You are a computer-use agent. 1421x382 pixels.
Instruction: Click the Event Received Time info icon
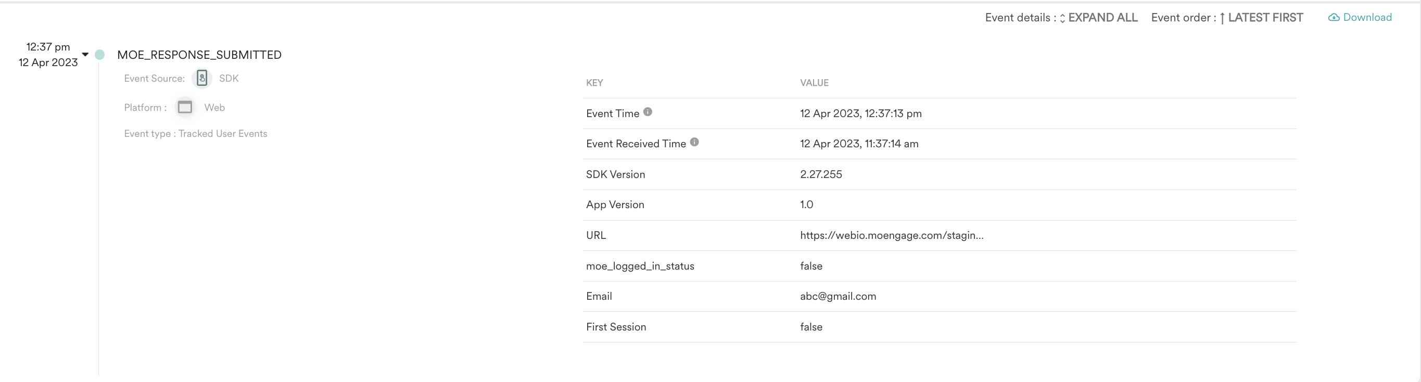click(x=694, y=142)
